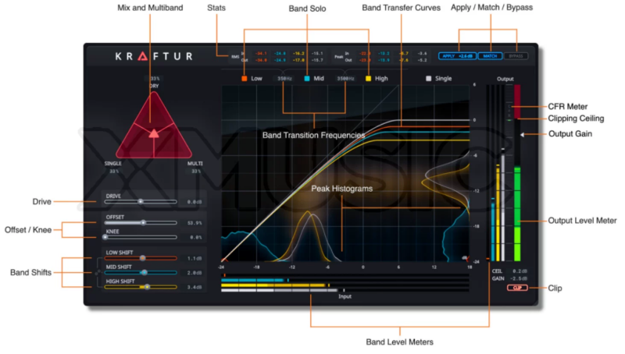Click the Peak In value -3.6
Viewport: 625px width, 354px height.
click(x=422, y=53)
